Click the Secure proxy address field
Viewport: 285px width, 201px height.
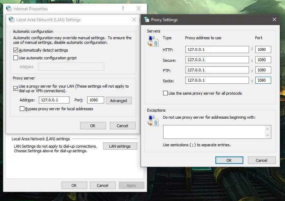click(217, 60)
